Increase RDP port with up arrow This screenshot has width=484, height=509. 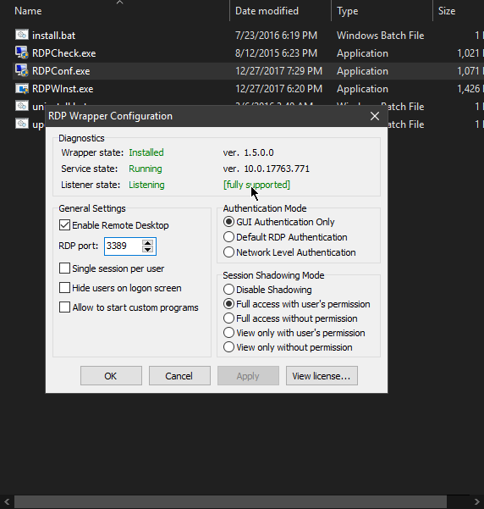click(147, 243)
